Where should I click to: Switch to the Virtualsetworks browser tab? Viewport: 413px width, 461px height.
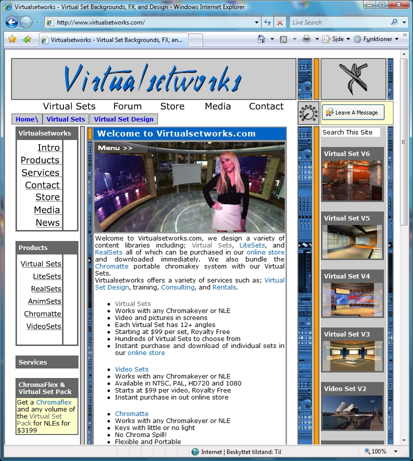(x=113, y=40)
